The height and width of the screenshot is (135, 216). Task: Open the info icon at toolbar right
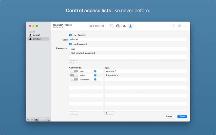point(186,26)
